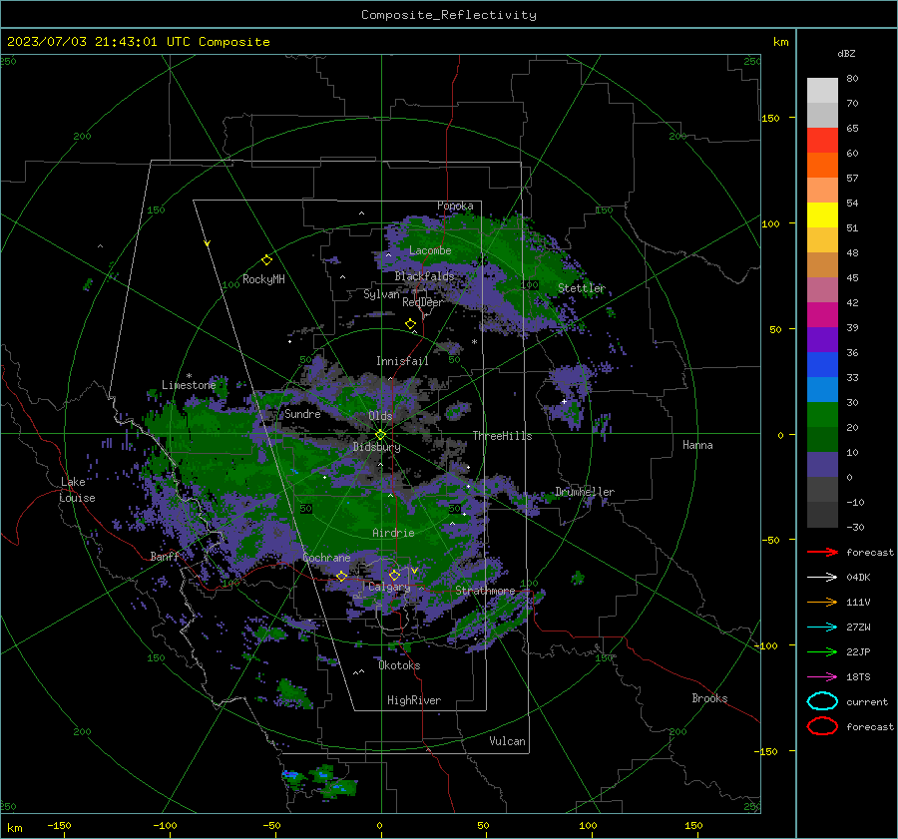Click the green 22JP arrow in legend
898x839 pixels.
coord(822,651)
